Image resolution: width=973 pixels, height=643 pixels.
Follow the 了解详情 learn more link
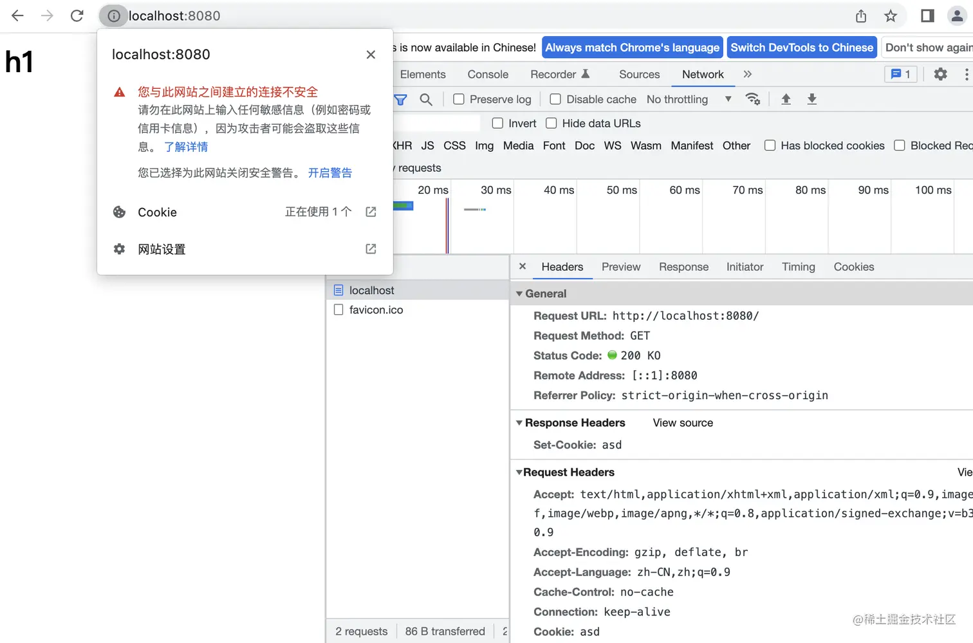pyautogui.click(x=186, y=147)
